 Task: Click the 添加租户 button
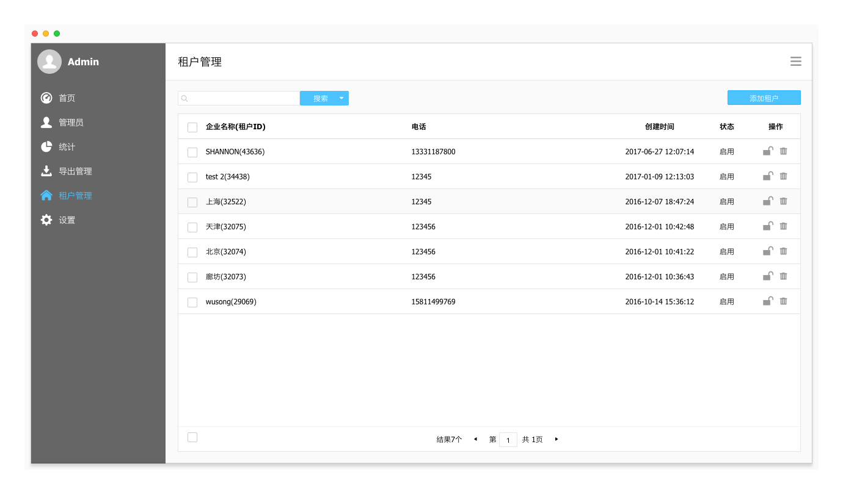point(764,98)
